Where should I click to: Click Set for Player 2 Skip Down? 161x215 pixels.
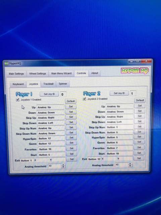[140, 121]
